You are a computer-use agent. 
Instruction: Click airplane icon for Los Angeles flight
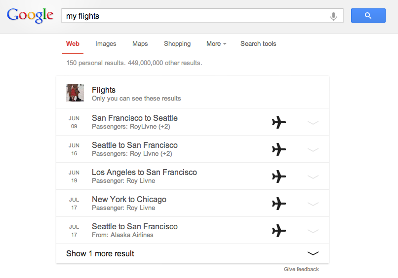tap(279, 176)
